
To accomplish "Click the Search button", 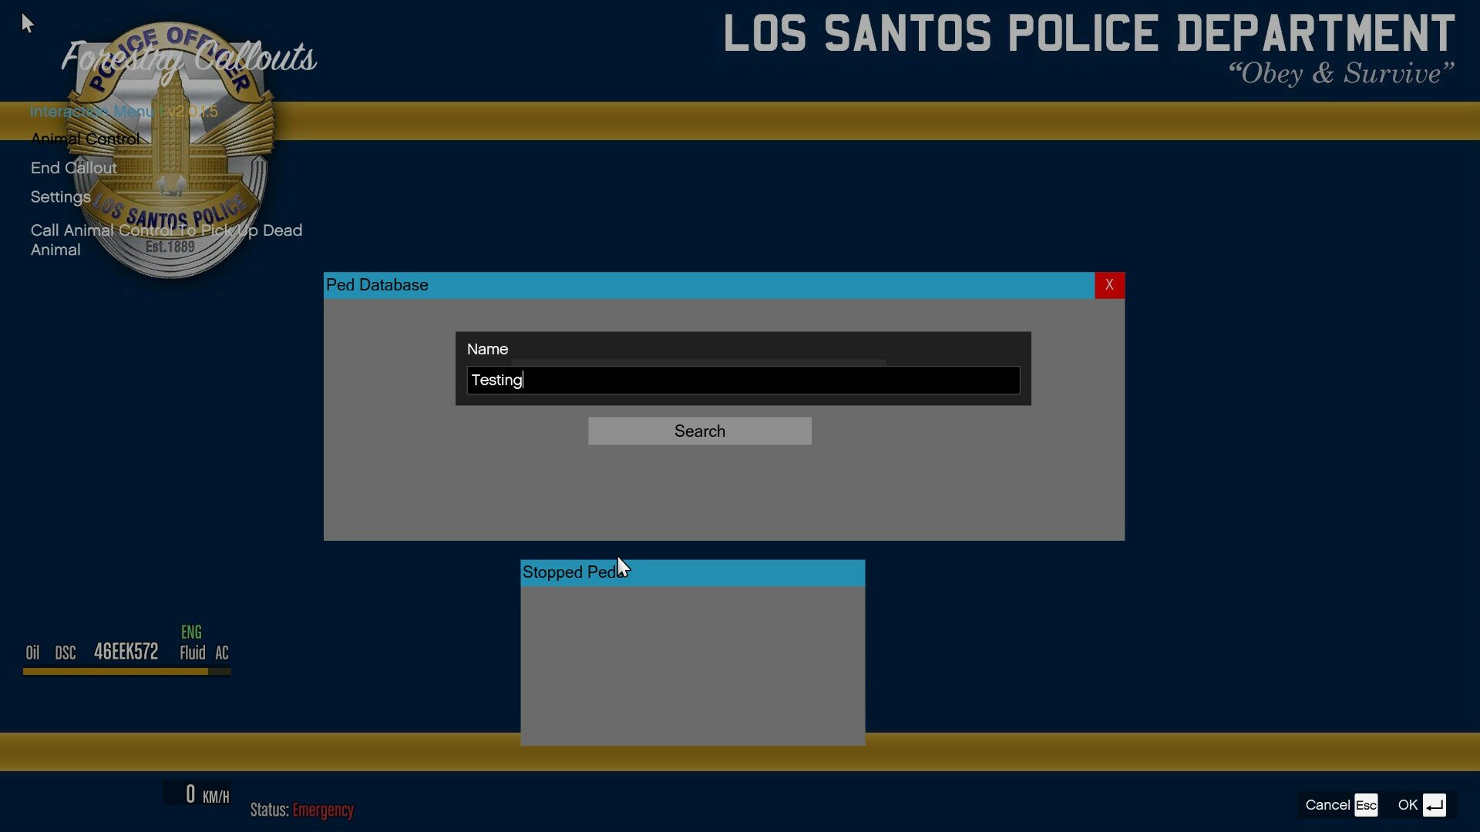I will coord(699,431).
